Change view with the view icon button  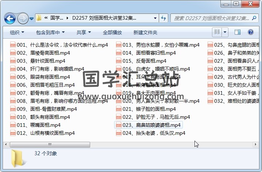tap(217, 32)
